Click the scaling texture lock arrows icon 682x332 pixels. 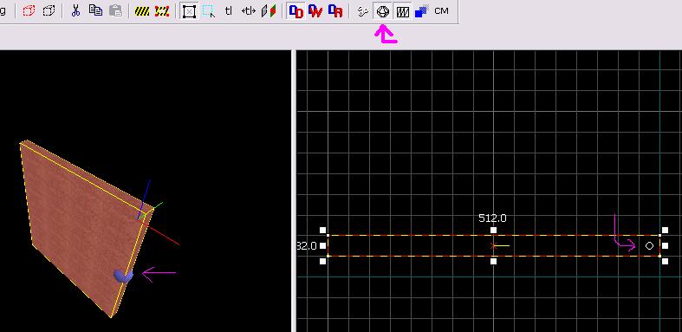[x=248, y=11]
